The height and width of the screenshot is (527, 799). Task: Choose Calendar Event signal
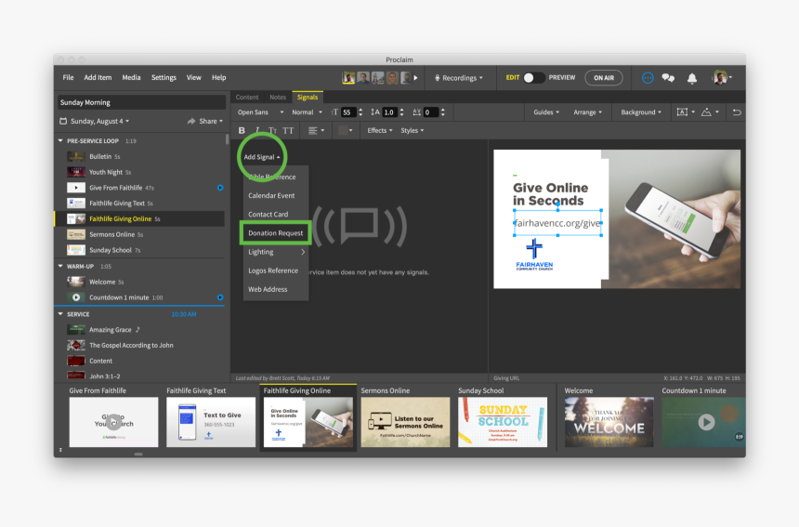pos(276,195)
